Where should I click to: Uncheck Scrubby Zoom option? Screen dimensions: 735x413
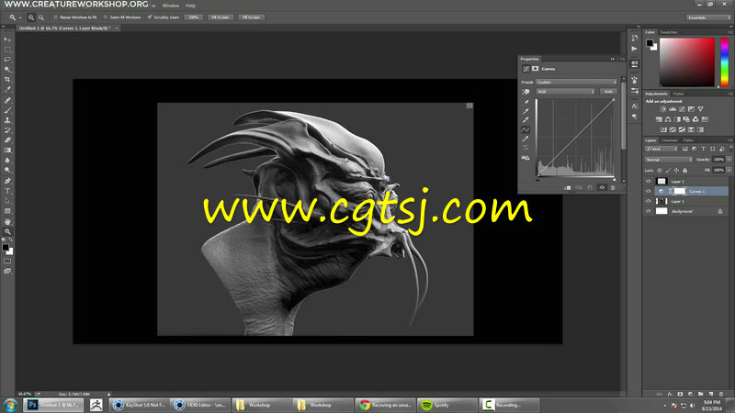[150, 17]
